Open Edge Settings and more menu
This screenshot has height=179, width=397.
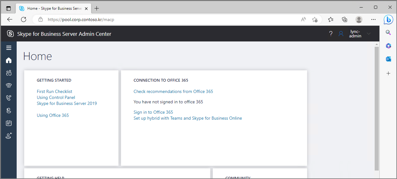pyautogui.click(x=373, y=19)
